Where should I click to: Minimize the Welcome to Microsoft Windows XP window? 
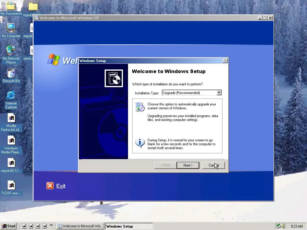(260, 18)
